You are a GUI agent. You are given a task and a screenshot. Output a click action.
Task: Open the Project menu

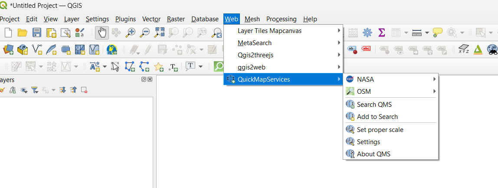click(x=10, y=19)
